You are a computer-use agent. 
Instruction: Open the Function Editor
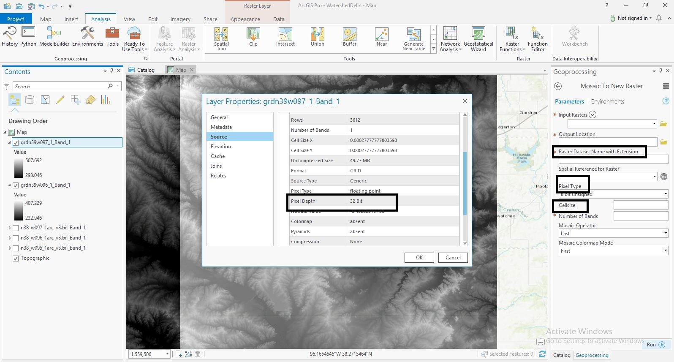pyautogui.click(x=538, y=39)
